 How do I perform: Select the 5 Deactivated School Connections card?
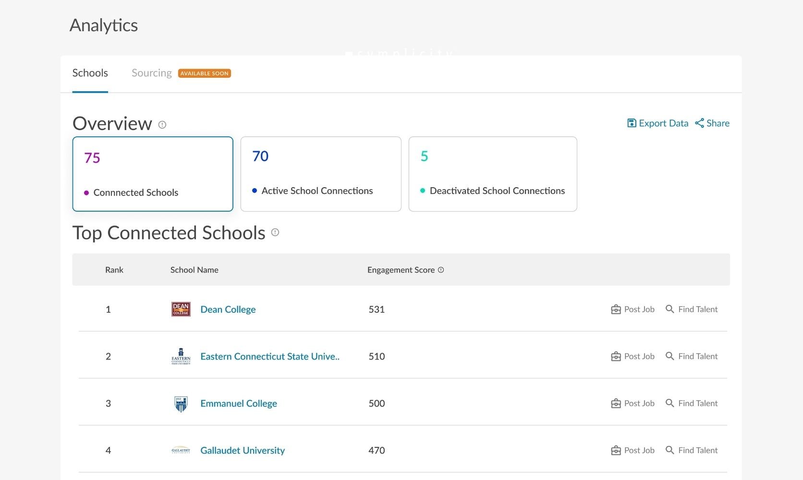click(x=492, y=174)
